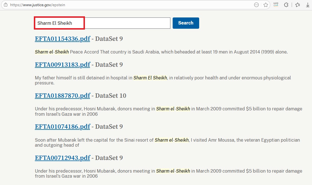
Task: Open the EFTA01887870.pdf link
Action: 62,96
